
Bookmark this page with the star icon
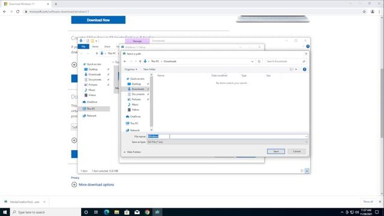point(364,11)
